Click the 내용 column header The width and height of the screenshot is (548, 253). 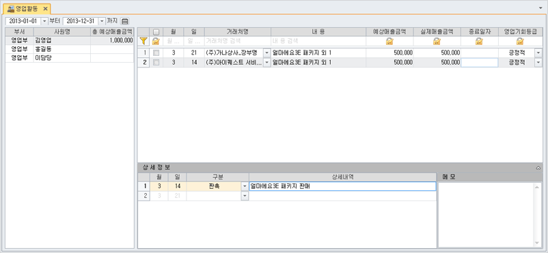pos(318,32)
